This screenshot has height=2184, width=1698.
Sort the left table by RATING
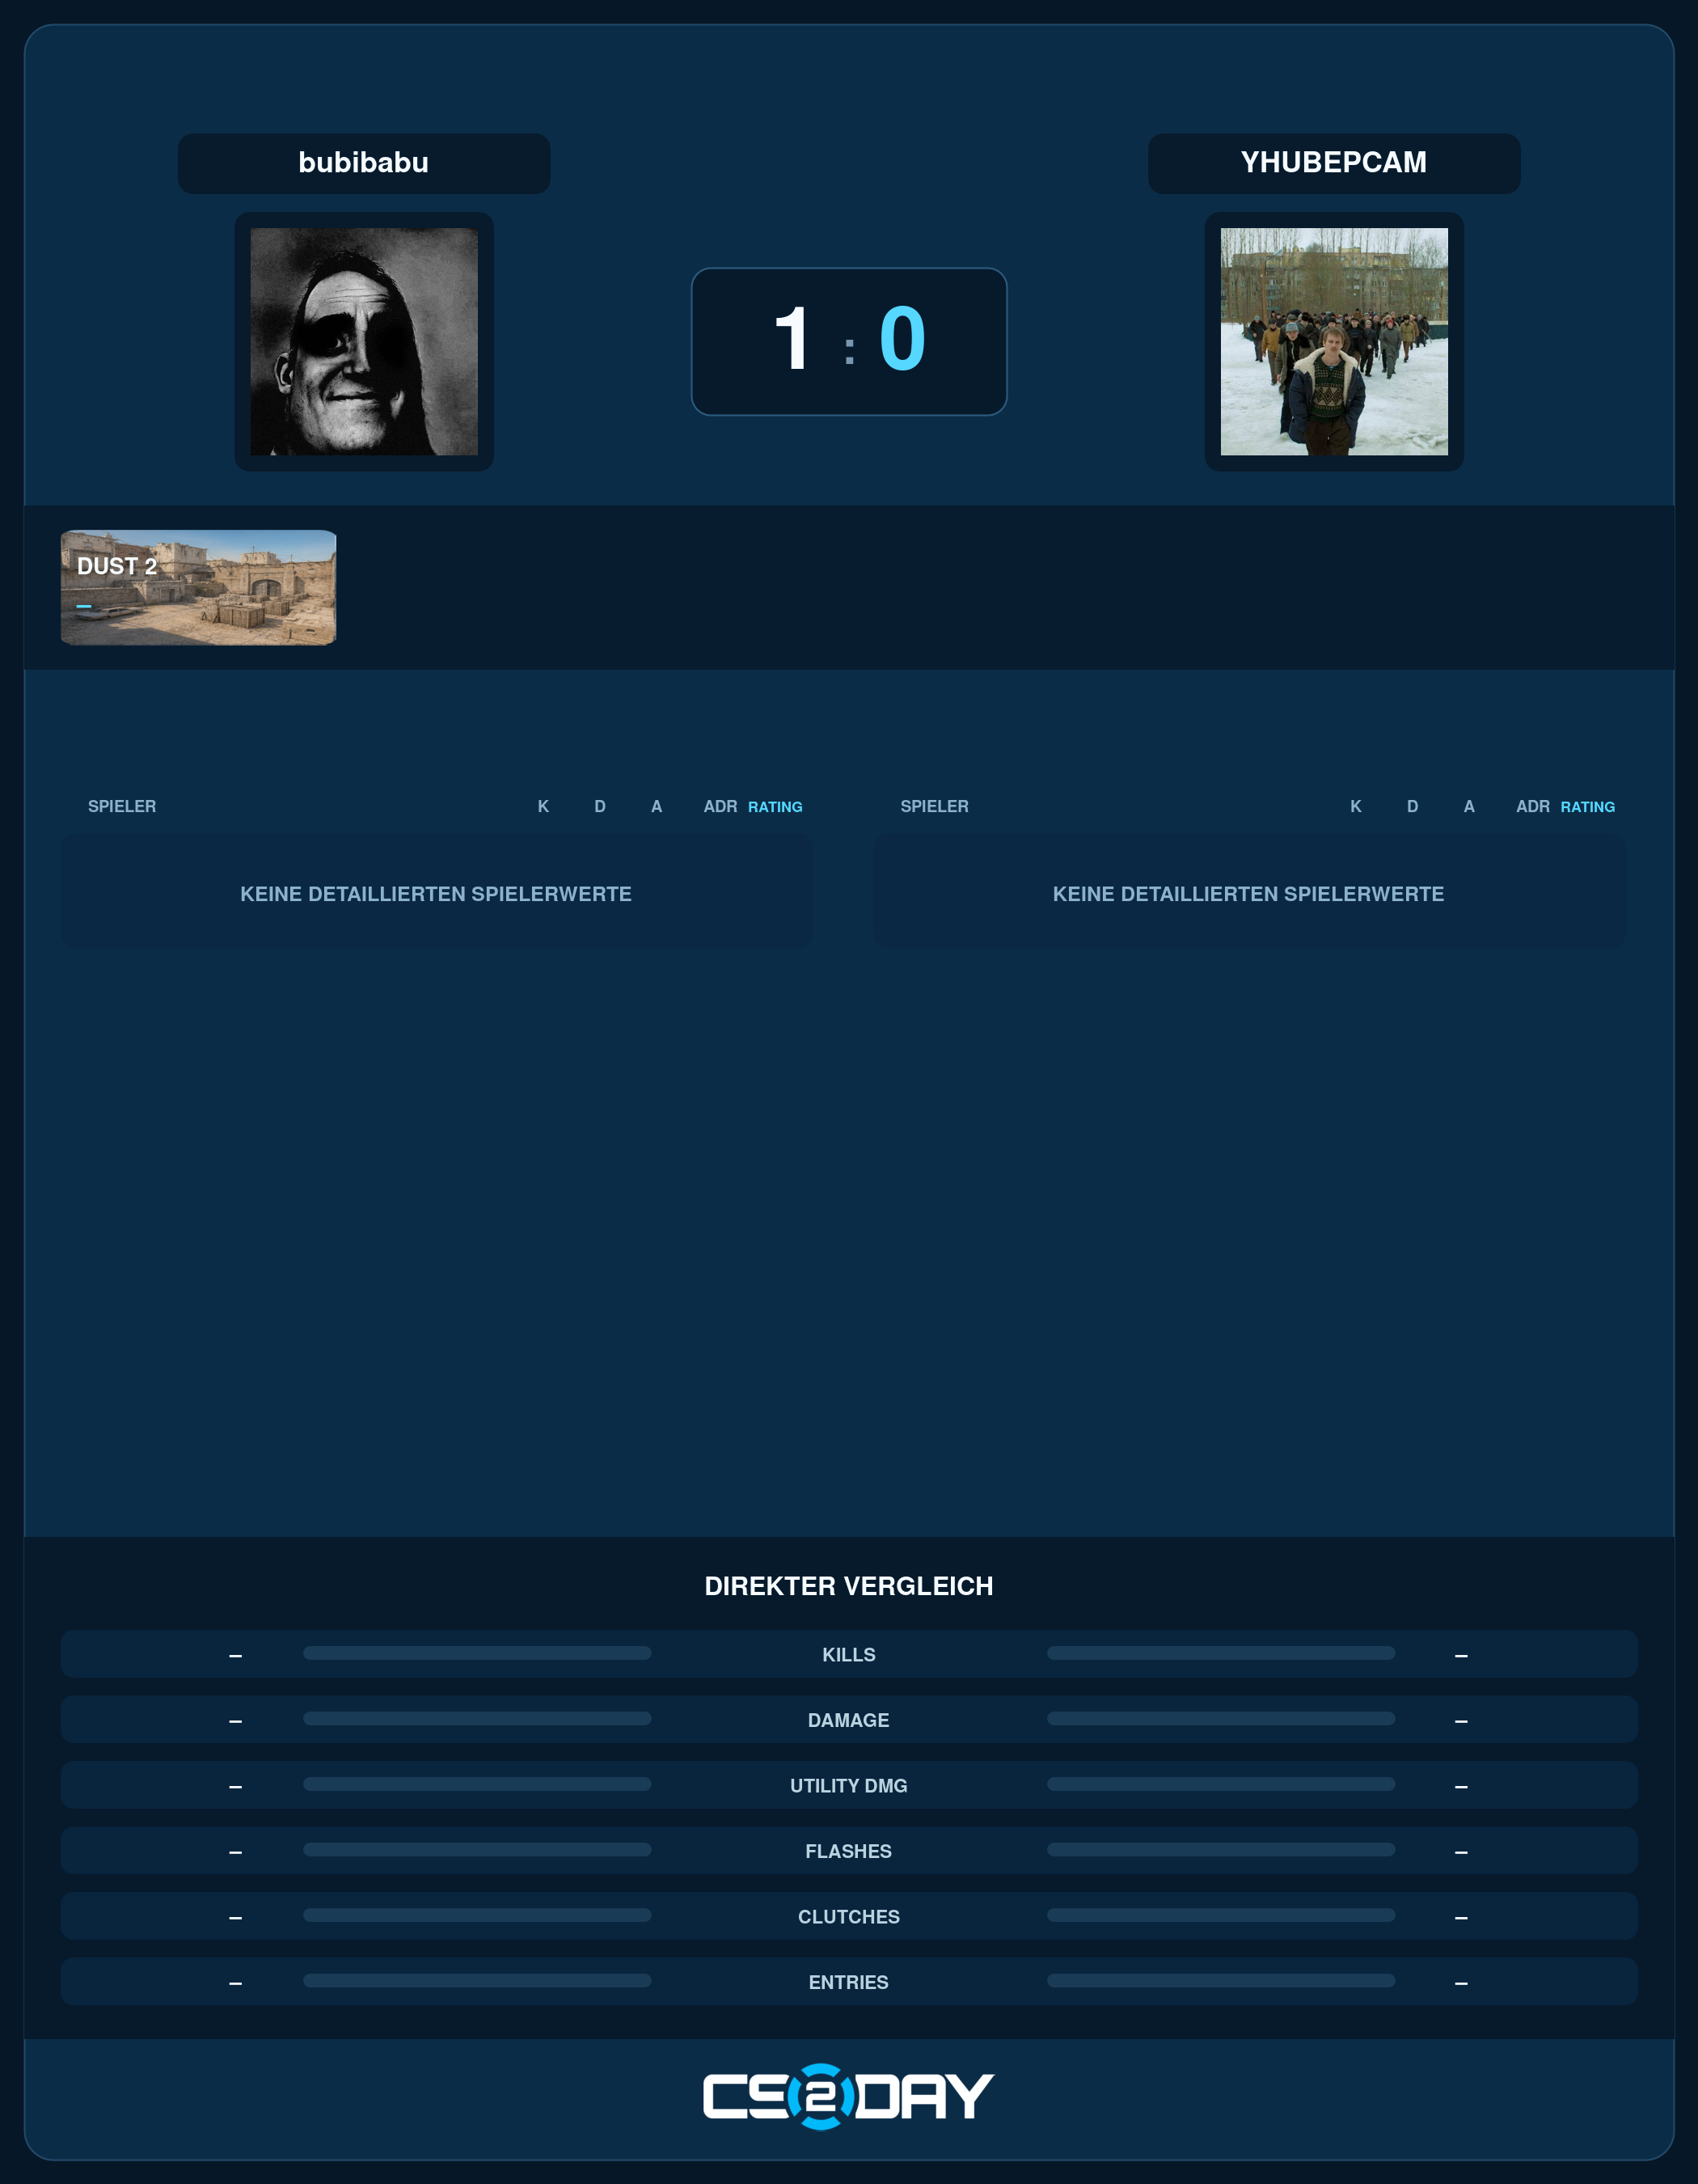(775, 807)
